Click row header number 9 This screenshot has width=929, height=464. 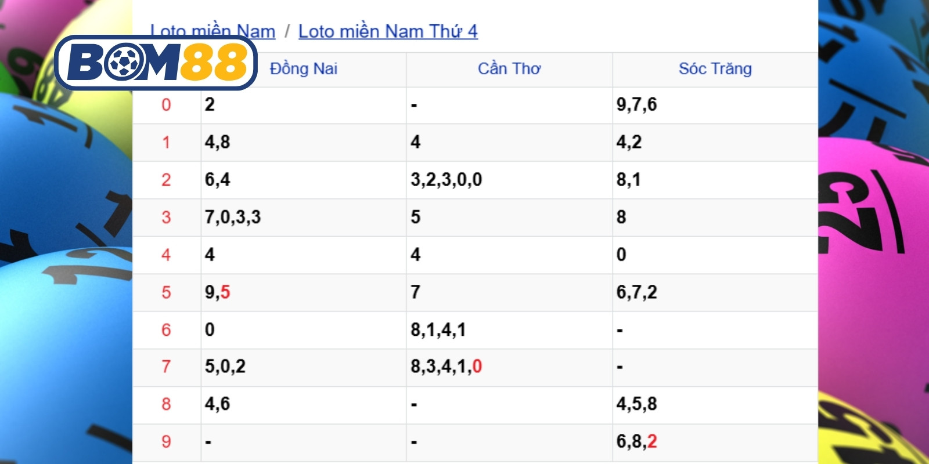166,442
